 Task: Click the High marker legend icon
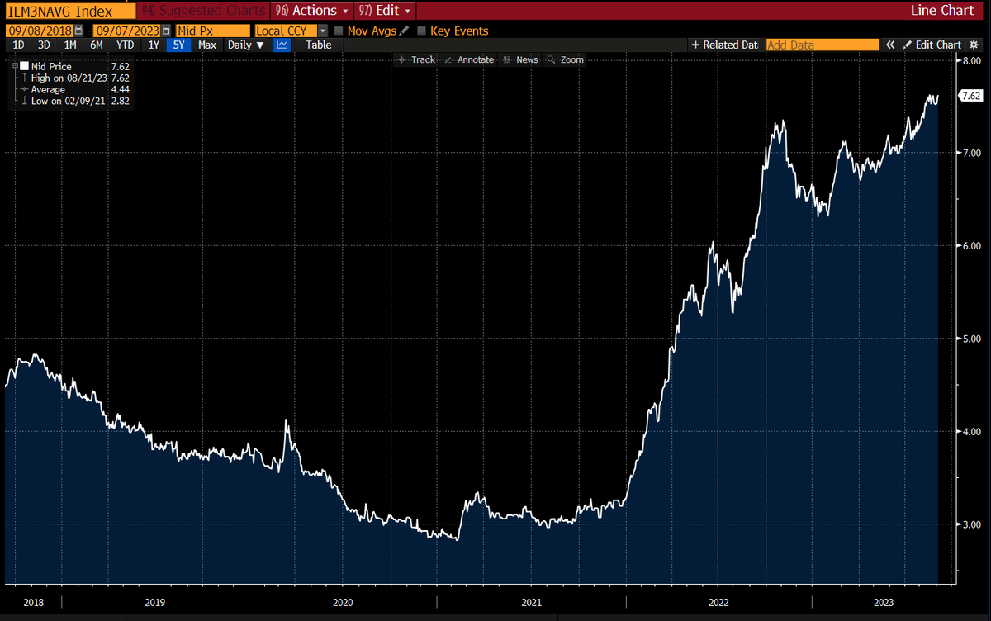pos(24,78)
